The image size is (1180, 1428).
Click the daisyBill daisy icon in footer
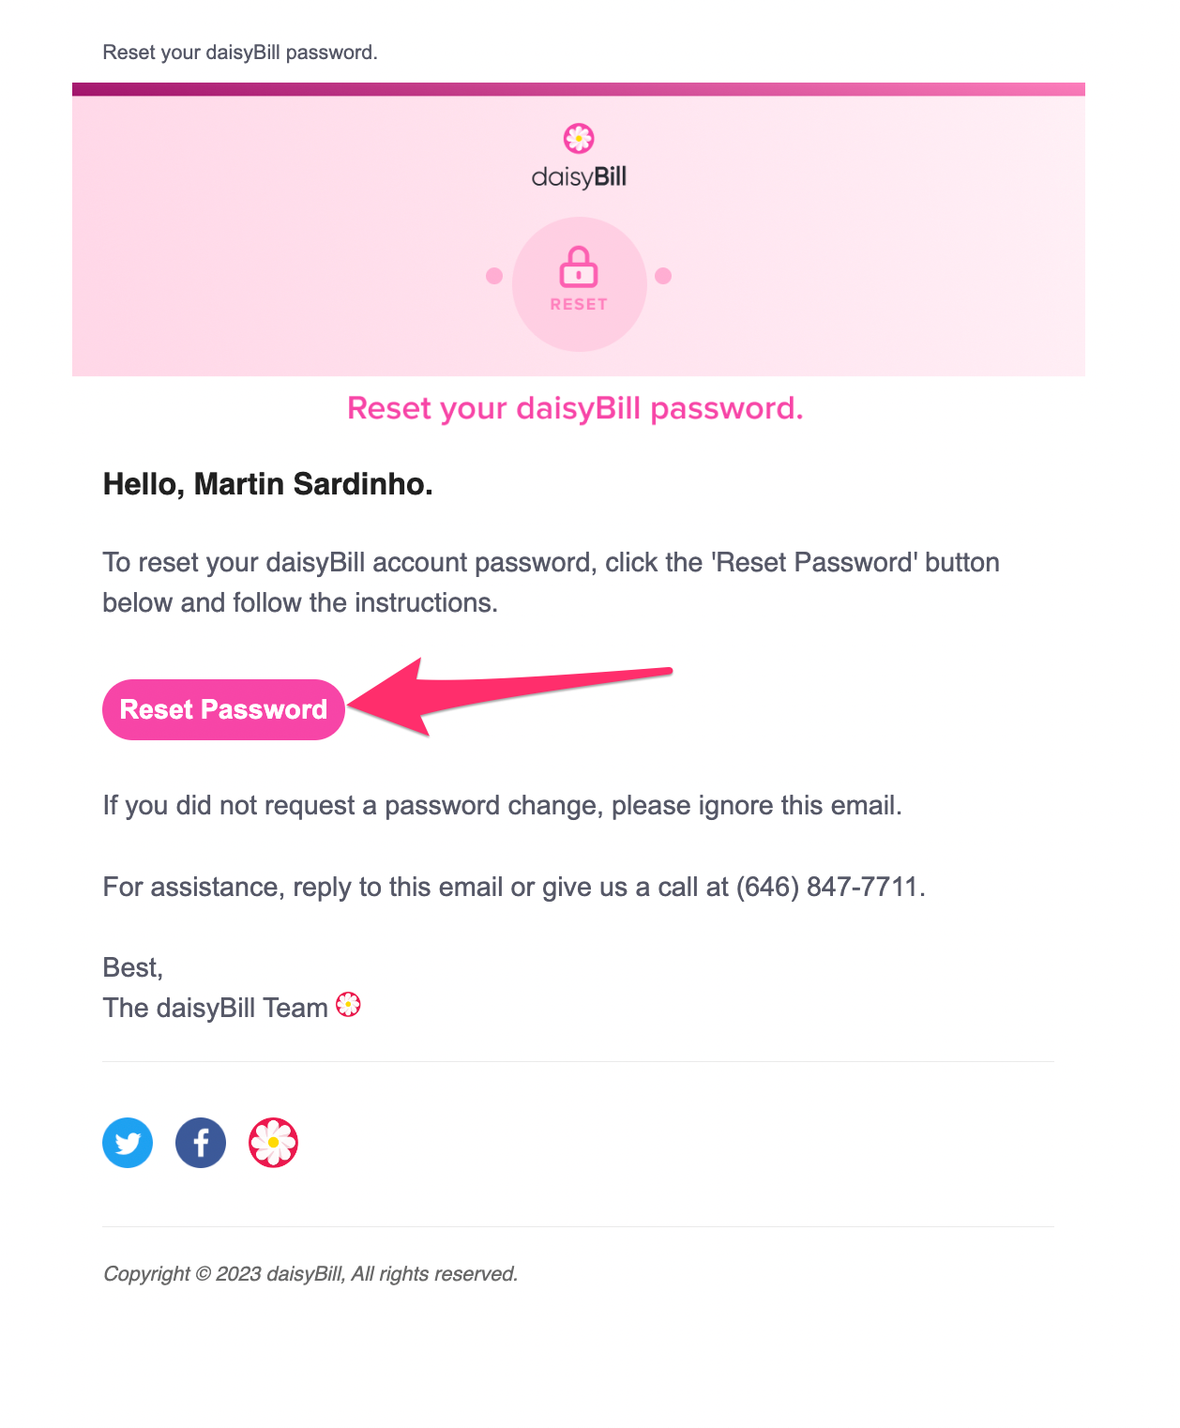(x=273, y=1143)
